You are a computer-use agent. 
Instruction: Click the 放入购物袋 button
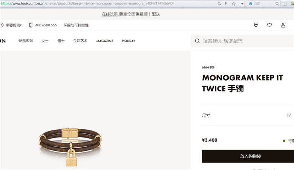[248, 156]
